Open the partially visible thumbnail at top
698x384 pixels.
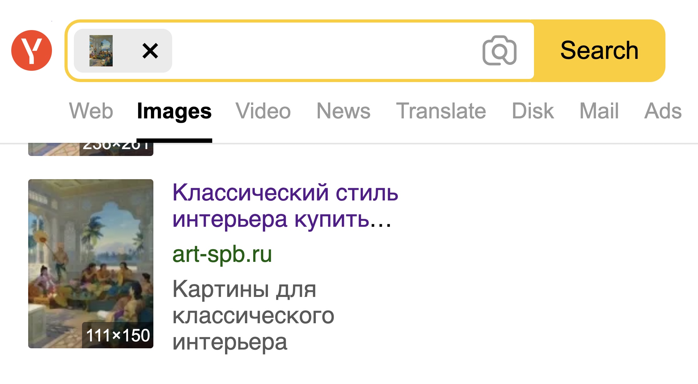91,149
